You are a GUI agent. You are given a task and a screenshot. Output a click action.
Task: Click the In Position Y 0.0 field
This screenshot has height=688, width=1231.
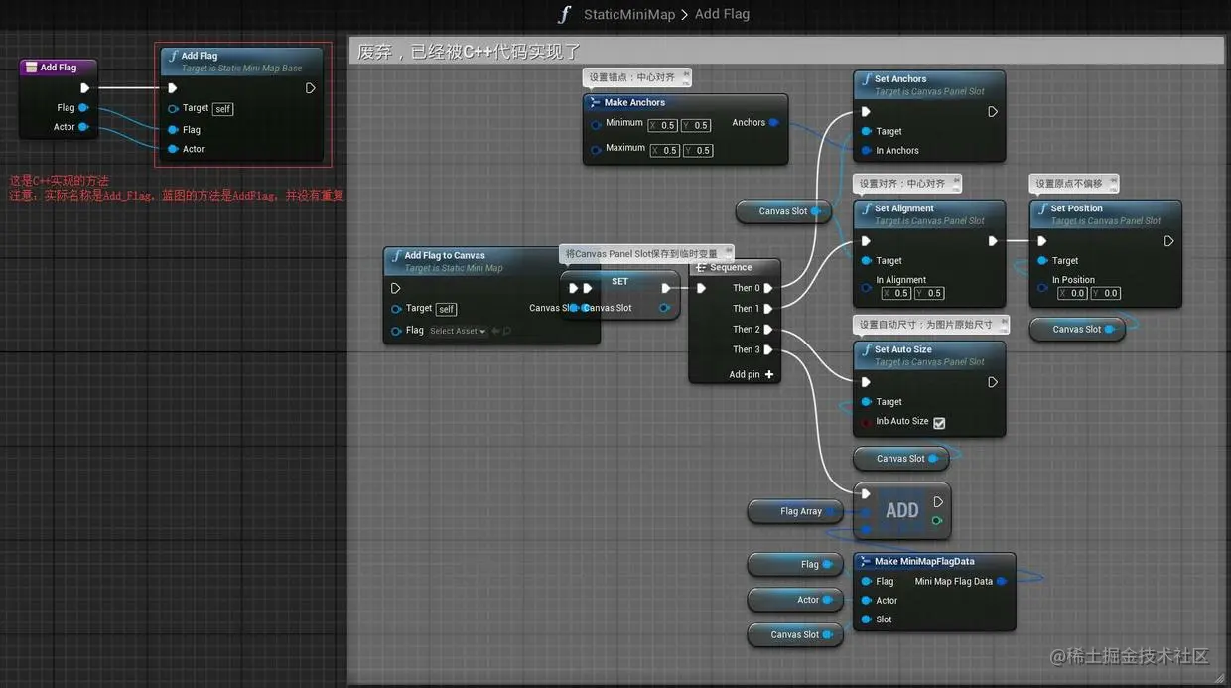[1106, 293]
